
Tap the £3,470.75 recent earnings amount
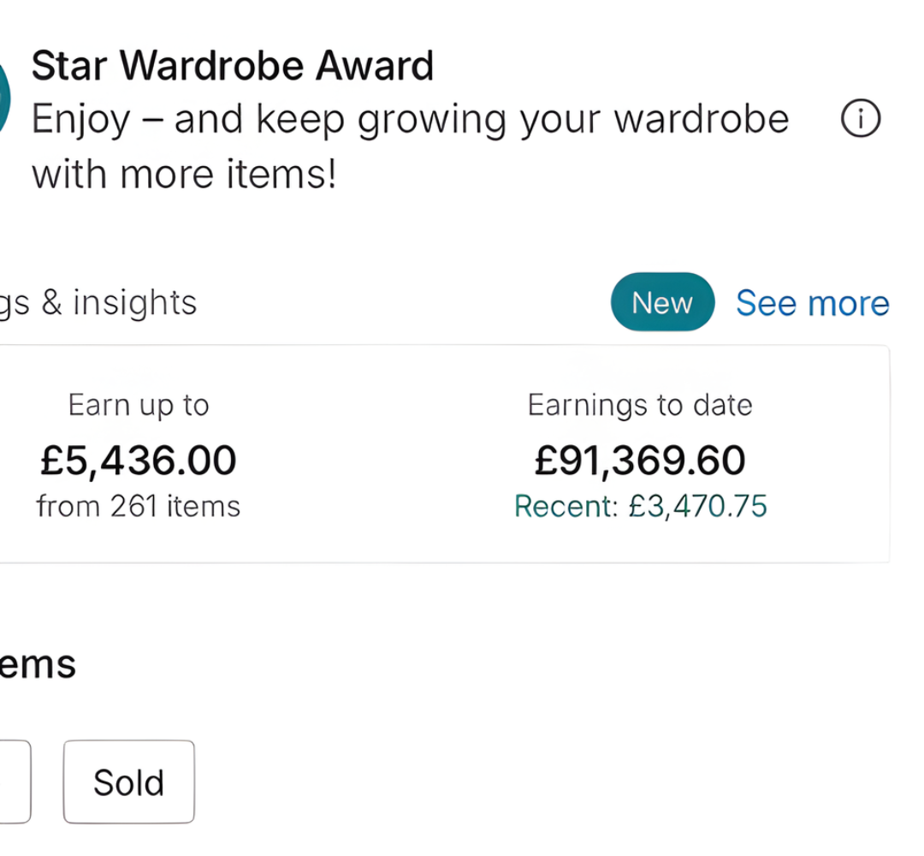698,507
